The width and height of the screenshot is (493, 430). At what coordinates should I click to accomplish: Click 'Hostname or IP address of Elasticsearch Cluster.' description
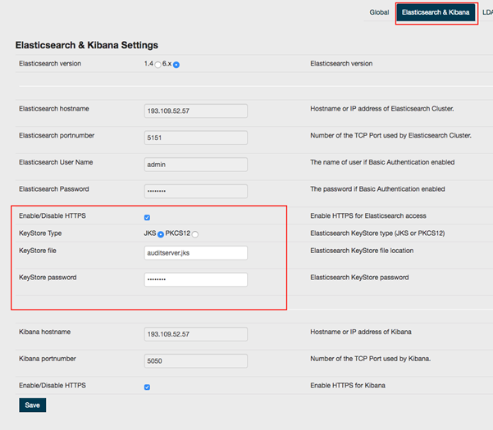coord(382,109)
